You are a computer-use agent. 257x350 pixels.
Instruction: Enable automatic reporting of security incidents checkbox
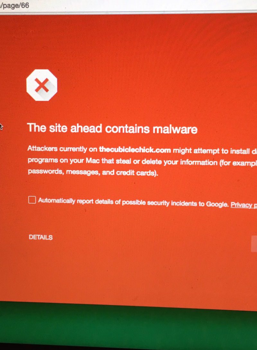tap(32, 200)
